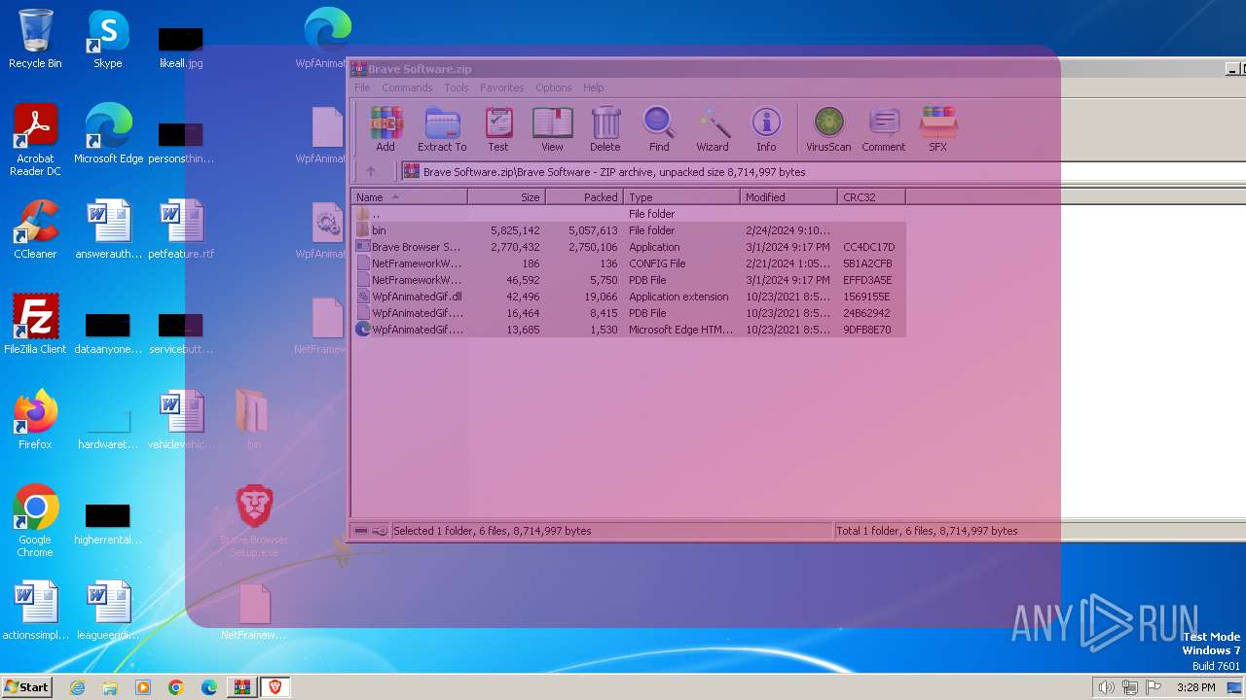Select the parent folder '..' row
This screenshot has width=1246, height=700.
(628, 214)
